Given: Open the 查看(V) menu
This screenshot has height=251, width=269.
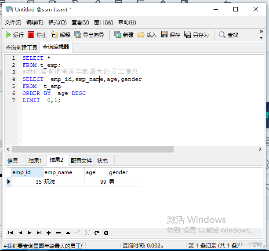Looking at the screenshot, I should click(80, 22).
